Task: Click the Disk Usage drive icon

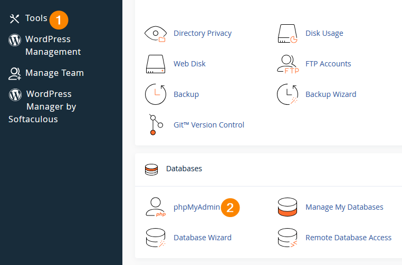Action: [x=288, y=34]
